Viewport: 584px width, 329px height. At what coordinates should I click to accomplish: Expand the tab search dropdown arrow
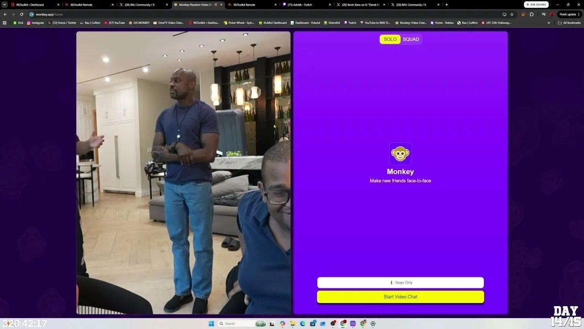[5, 5]
